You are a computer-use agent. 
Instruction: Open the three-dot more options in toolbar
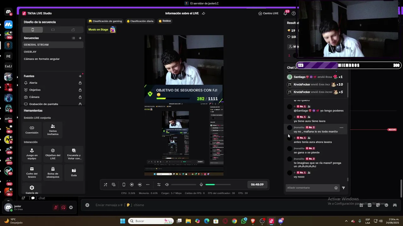click(x=148, y=185)
